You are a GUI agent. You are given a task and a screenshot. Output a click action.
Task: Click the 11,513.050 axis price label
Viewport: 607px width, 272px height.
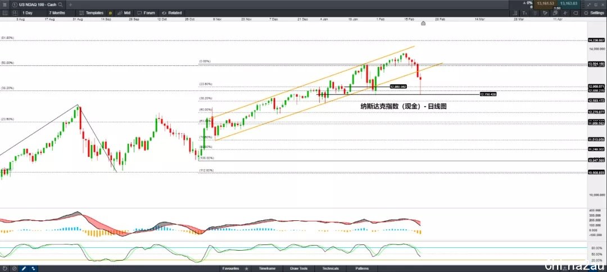coord(596,139)
